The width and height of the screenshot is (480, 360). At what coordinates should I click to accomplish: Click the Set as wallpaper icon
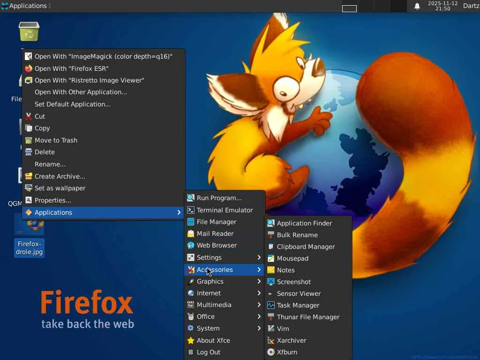click(x=29, y=188)
